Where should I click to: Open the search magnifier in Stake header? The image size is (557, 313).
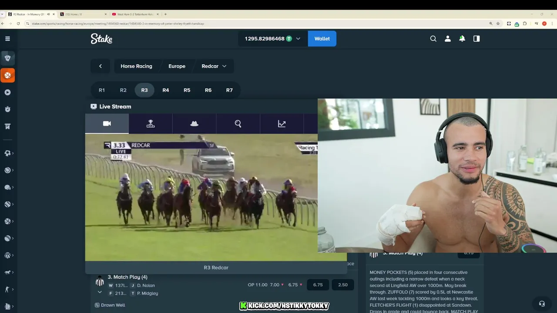point(433,39)
